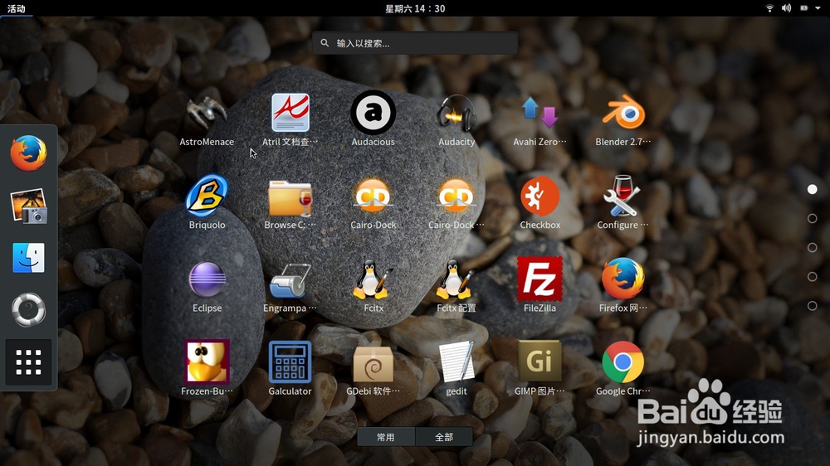The height and width of the screenshot is (466, 830).
Task: Launch Eclipse IDE
Action: click(207, 285)
